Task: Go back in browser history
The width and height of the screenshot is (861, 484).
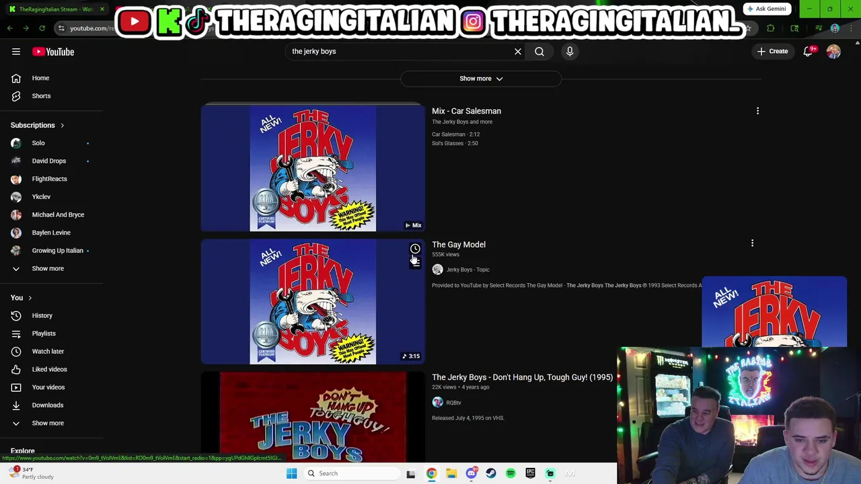Action: 9,28
